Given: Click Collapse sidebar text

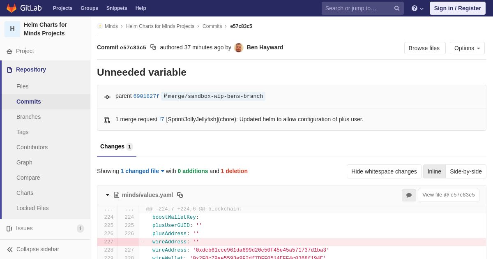Looking at the screenshot, I should point(38,249).
